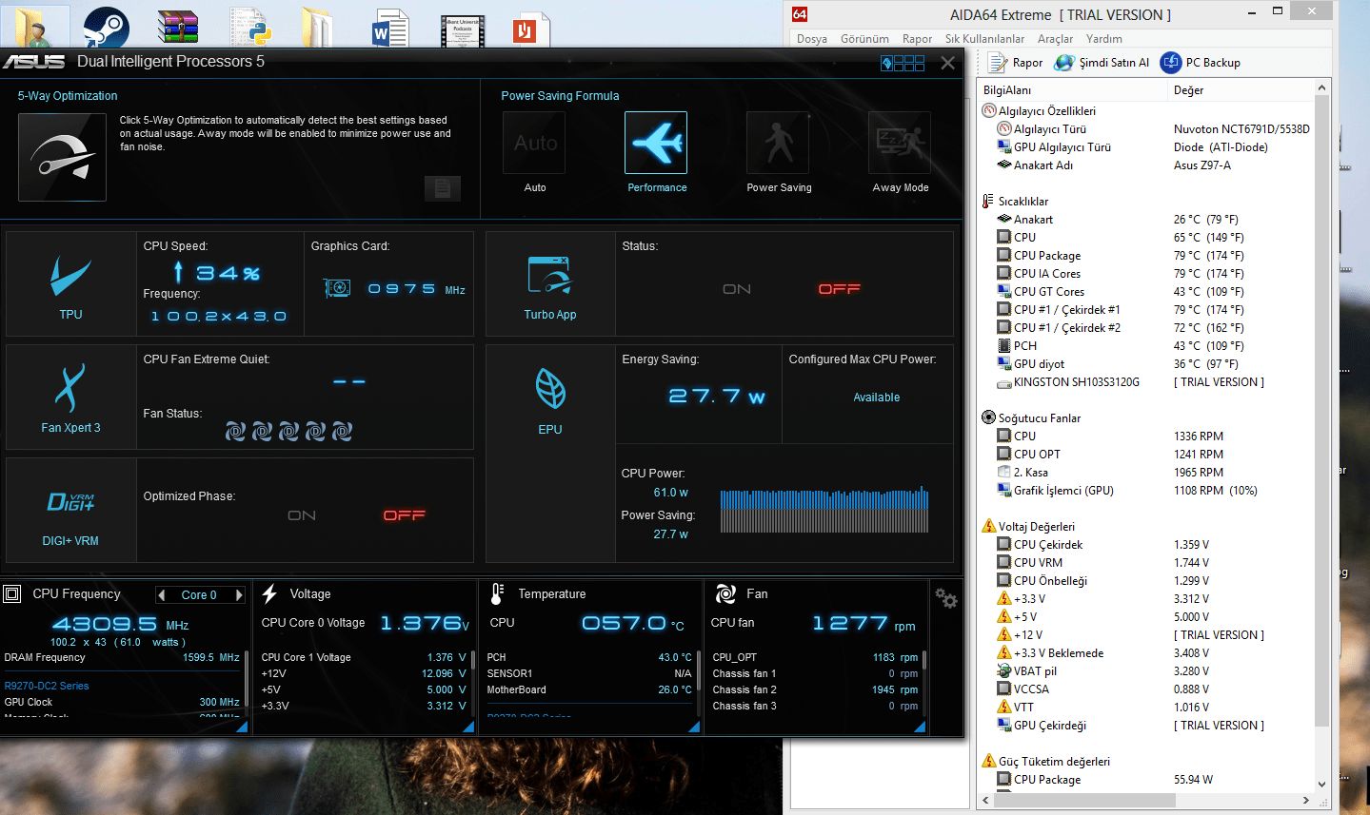The height and width of the screenshot is (815, 1370).
Task: Open Görünüm menu in AIDA64
Action: (x=864, y=39)
